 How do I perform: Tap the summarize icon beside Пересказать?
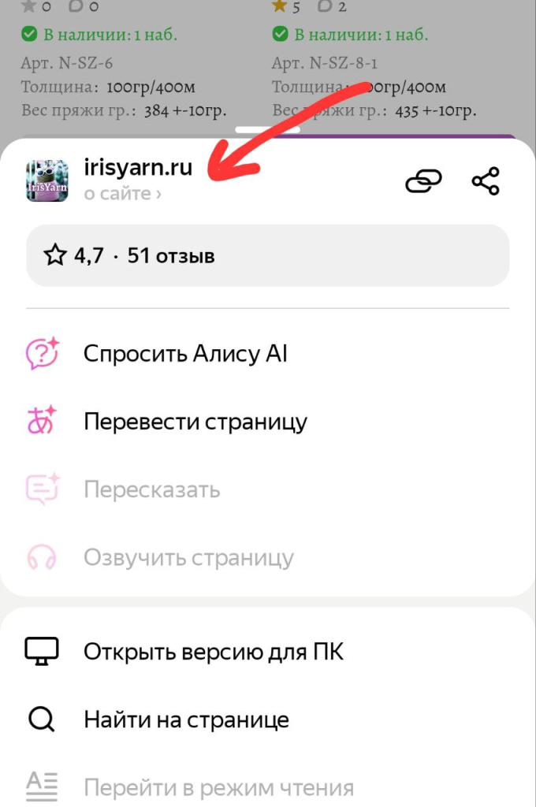pyautogui.click(x=43, y=489)
